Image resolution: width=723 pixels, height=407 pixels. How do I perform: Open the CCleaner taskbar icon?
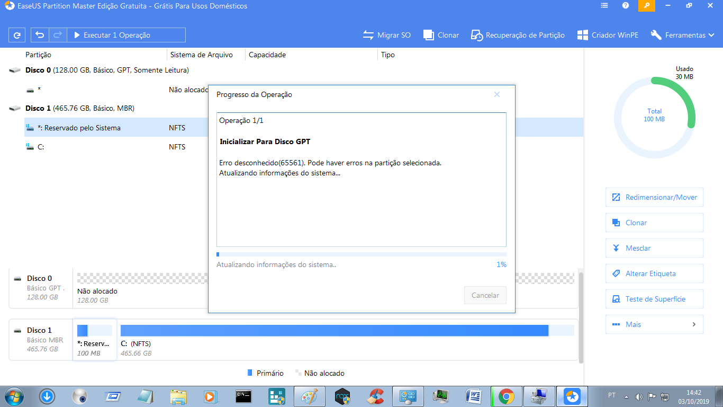[376, 396]
